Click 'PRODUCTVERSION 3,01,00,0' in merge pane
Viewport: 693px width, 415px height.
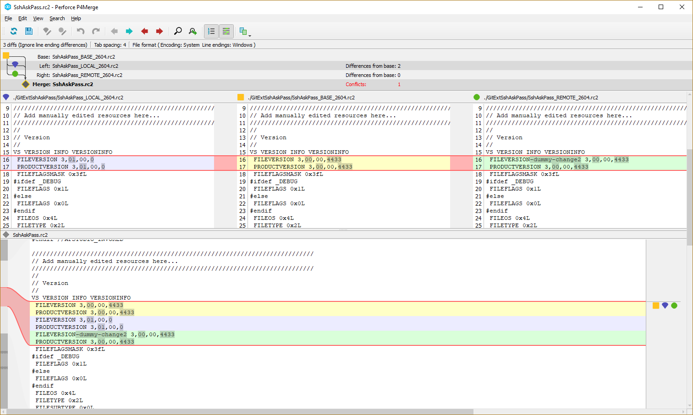[x=79, y=327]
